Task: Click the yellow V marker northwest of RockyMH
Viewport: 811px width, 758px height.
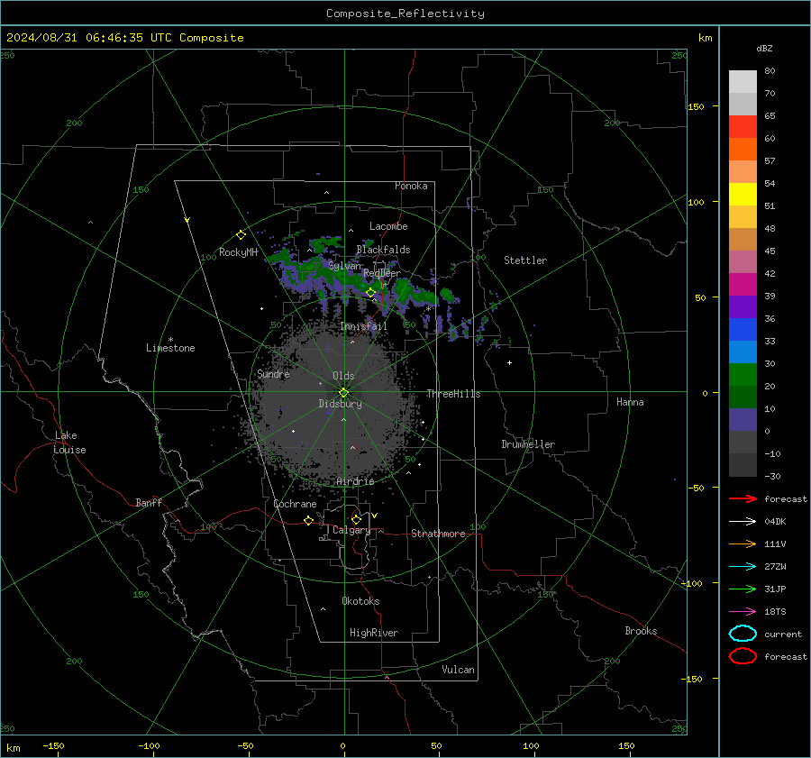Action: [187, 220]
